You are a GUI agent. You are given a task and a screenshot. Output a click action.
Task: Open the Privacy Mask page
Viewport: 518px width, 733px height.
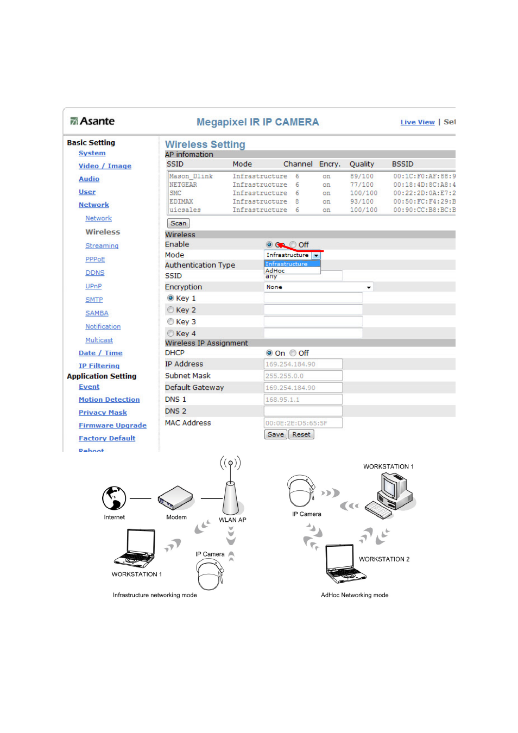click(x=103, y=413)
